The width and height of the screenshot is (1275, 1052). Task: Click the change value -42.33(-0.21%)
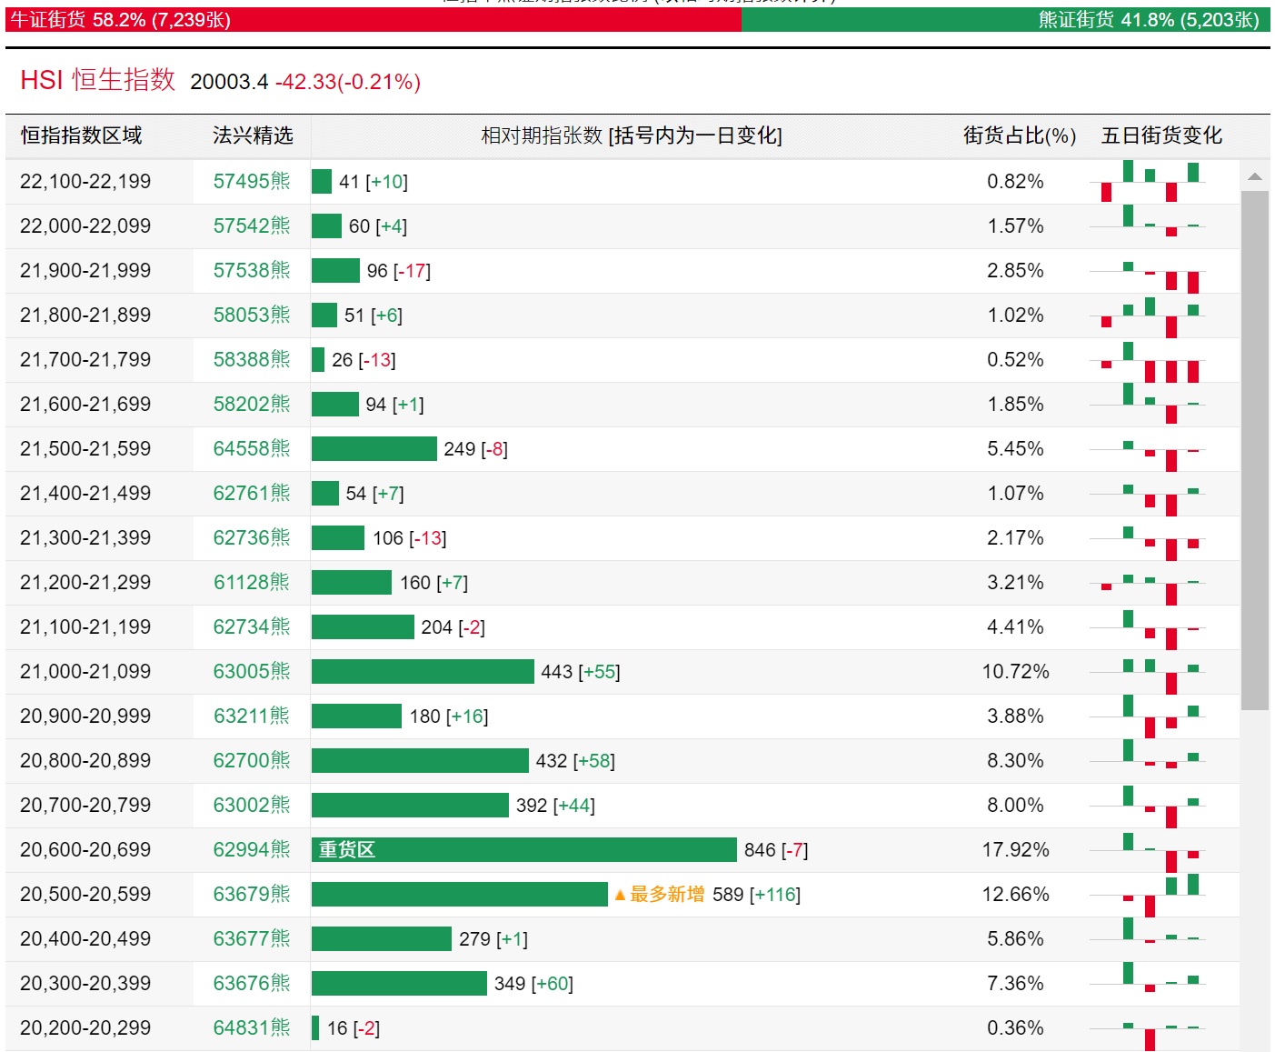348,82
